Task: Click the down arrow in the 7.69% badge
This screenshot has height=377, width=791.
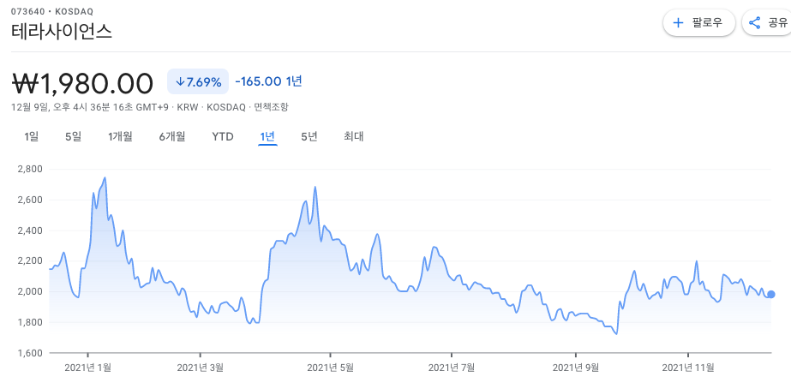Action: click(x=180, y=82)
